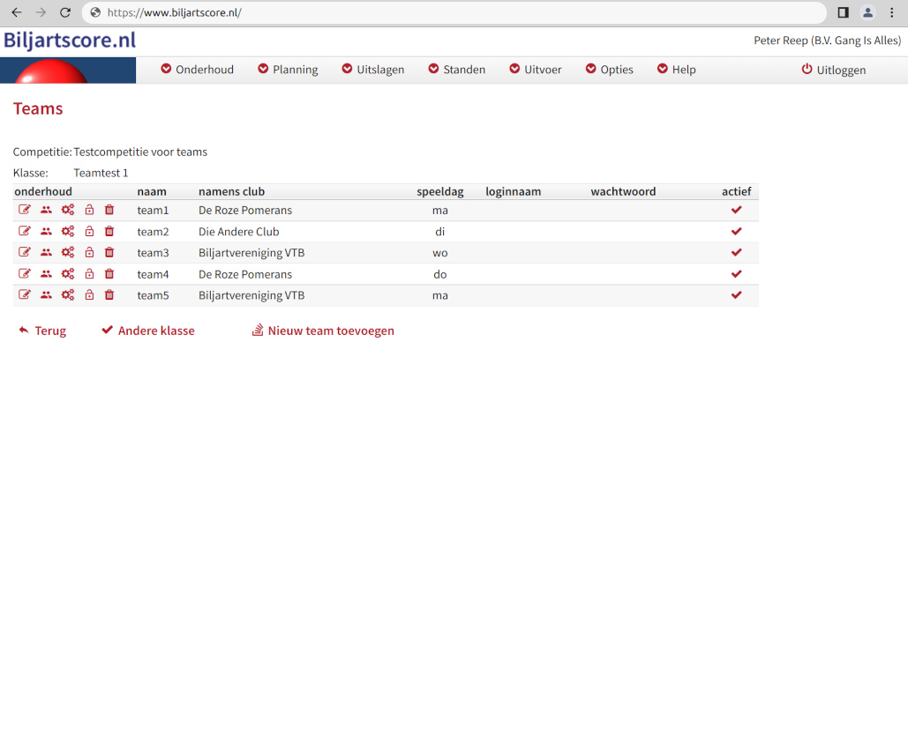Open the players icon for team2
The width and height of the screenshot is (908, 743).
[x=46, y=232]
